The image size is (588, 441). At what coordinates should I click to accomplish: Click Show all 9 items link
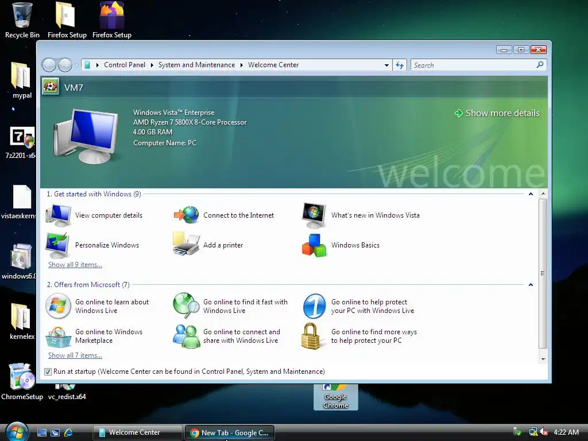pos(75,265)
